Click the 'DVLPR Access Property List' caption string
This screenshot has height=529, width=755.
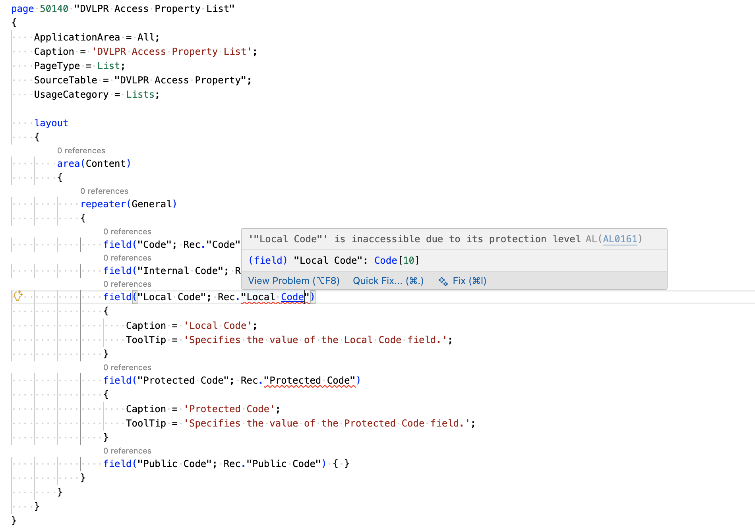pos(172,52)
